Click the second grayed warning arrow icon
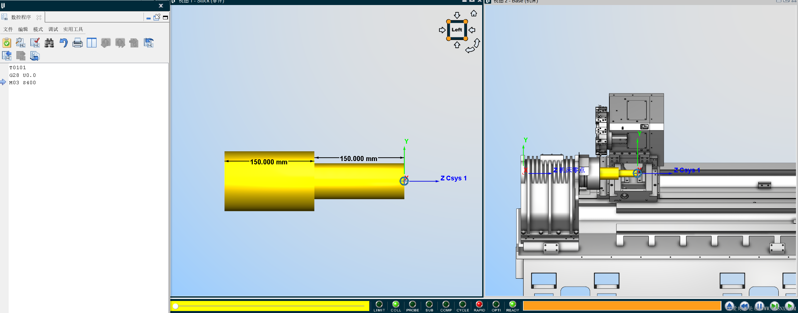Viewport: 798px width, 313px height. pyautogui.click(x=120, y=43)
